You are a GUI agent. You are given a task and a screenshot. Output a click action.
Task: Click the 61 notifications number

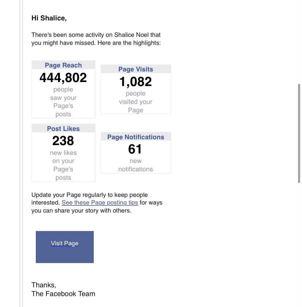click(135, 149)
